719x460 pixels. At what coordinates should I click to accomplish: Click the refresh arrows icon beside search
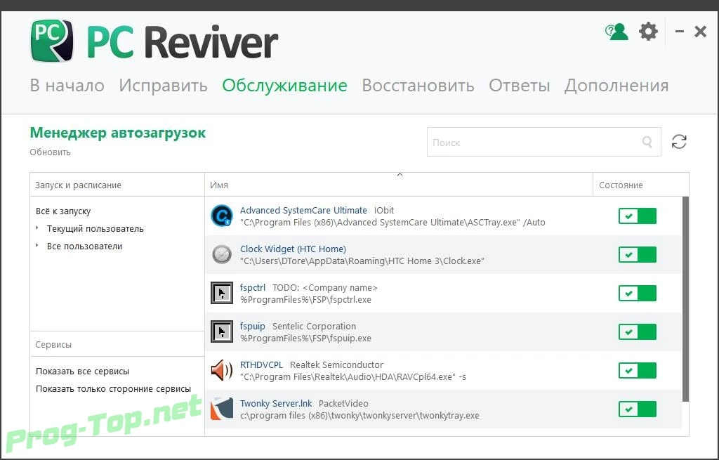[679, 142]
